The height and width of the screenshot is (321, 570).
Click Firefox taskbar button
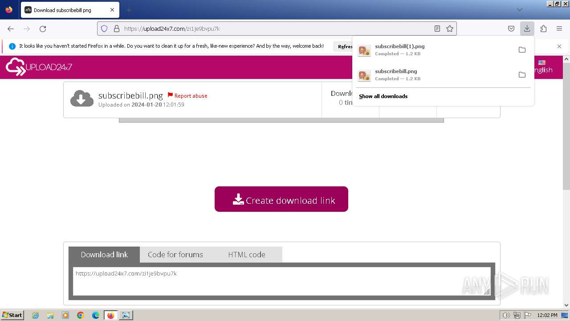111,315
